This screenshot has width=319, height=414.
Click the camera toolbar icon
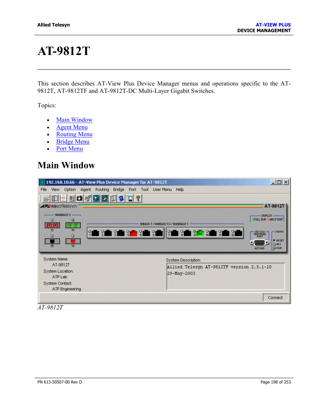point(80,198)
